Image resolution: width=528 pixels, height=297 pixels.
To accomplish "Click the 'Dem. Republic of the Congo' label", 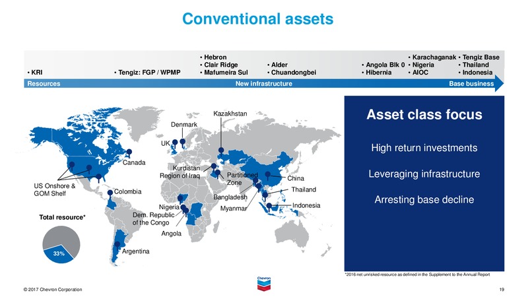I will 153,219.
